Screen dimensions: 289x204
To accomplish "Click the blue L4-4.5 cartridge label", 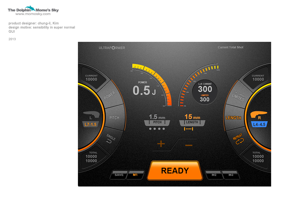I will point(259,124).
